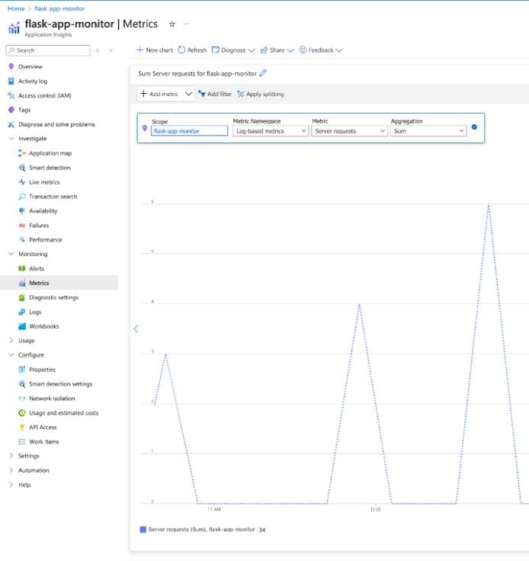Open Logs page
529x561 pixels.
click(35, 312)
